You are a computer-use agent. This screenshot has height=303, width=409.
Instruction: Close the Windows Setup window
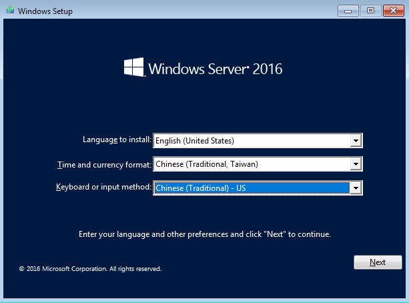tap(394, 11)
